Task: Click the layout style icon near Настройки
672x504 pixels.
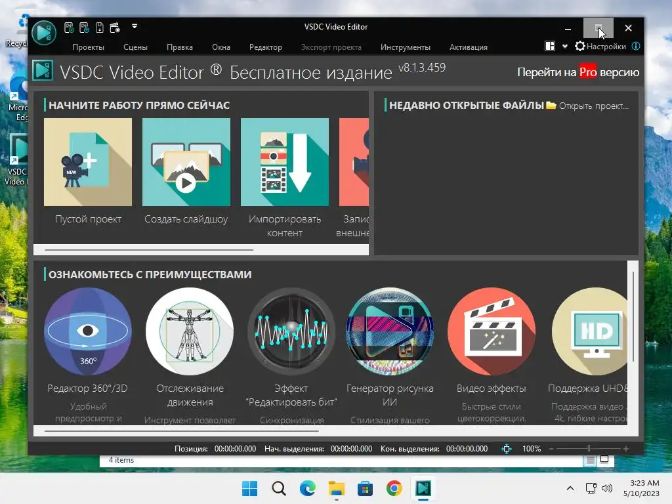Action: pos(550,47)
